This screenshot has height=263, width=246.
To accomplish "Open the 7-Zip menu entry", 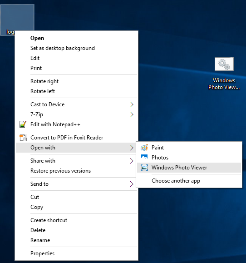I will pyautogui.click(x=76, y=114).
